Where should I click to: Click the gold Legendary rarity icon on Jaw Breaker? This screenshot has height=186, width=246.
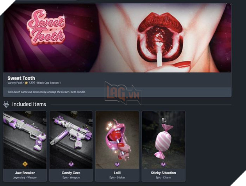[25, 164]
